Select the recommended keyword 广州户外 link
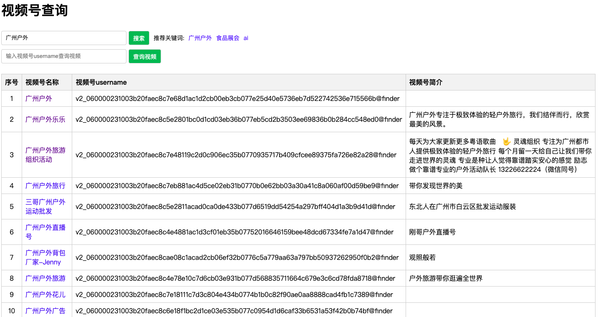The width and height of the screenshot is (598, 317). [200, 38]
